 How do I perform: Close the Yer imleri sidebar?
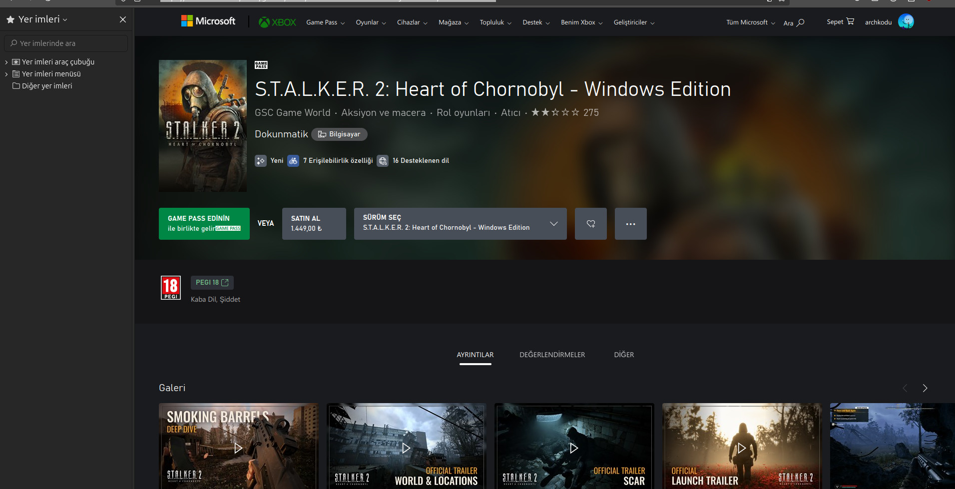123,19
